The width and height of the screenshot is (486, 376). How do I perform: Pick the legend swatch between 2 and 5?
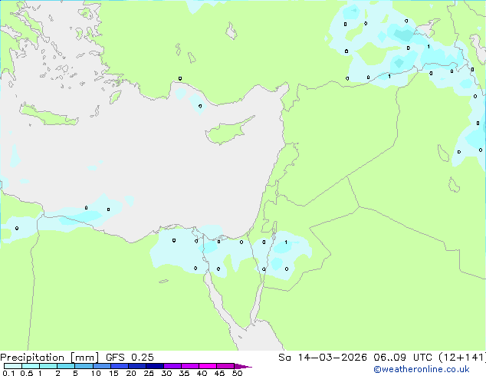[66, 366]
